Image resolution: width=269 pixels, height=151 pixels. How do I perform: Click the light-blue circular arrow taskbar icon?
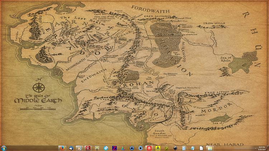(106, 148)
